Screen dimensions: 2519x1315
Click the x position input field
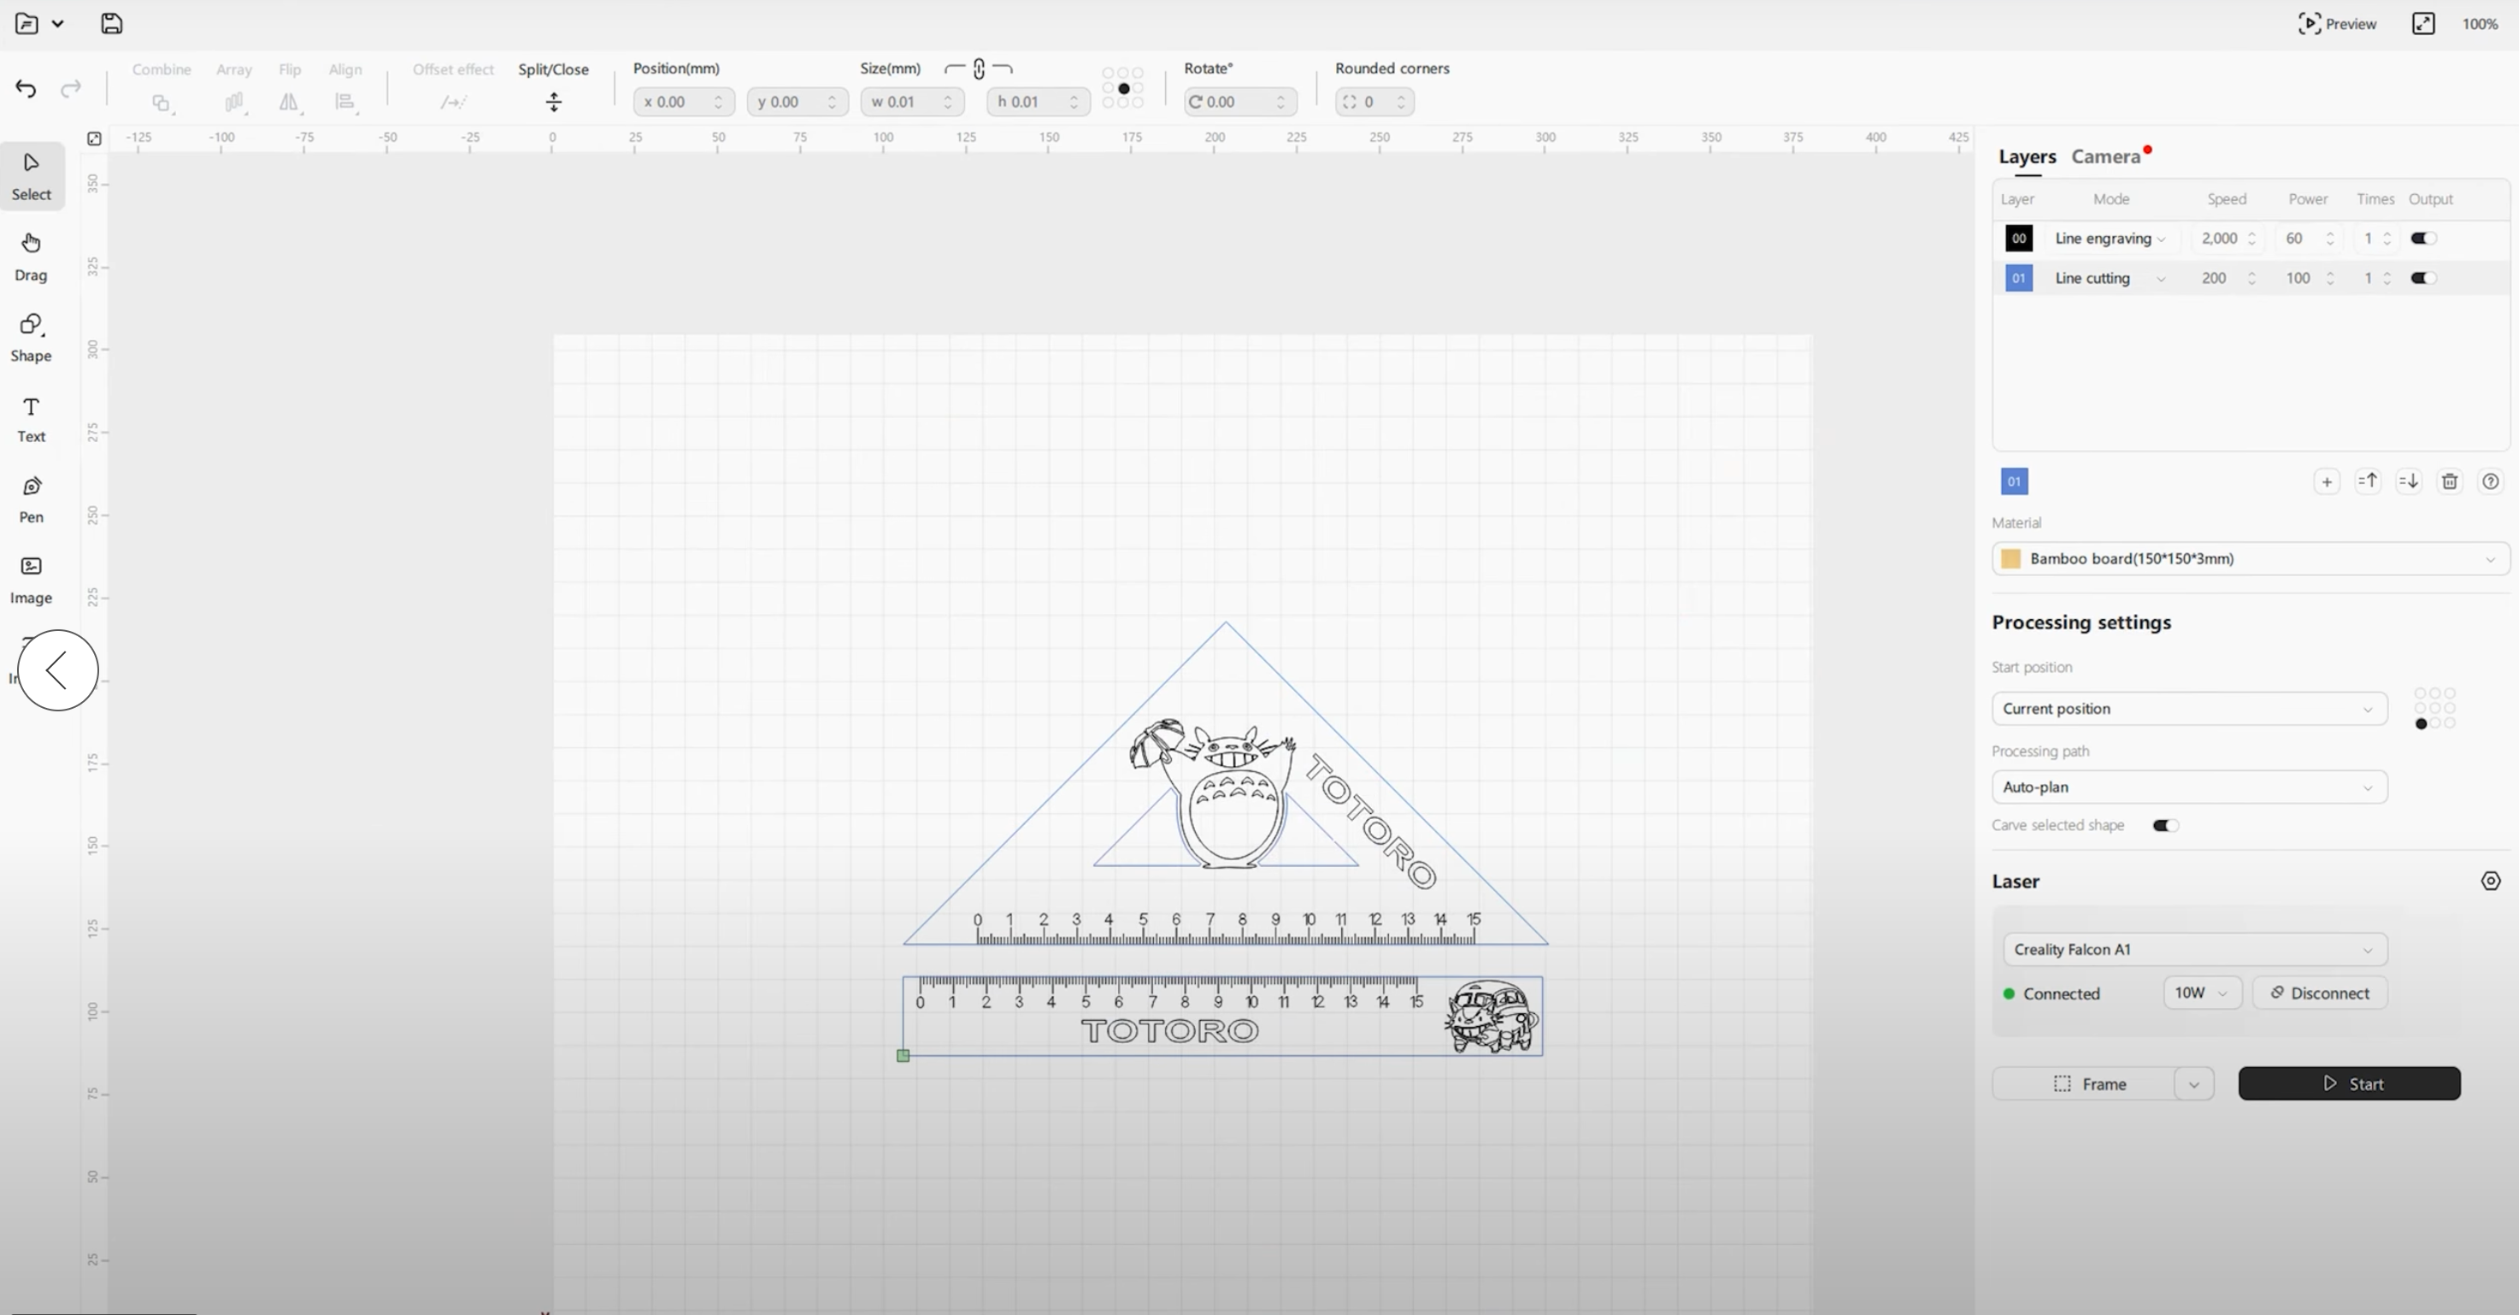coord(684,102)
